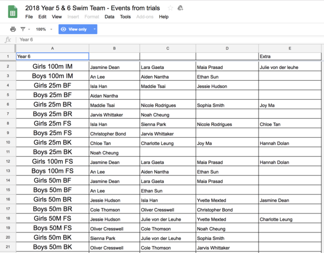324x253 pixels.
Task: Click Sophia Smith in row 6
Action: tap(227, 104)
